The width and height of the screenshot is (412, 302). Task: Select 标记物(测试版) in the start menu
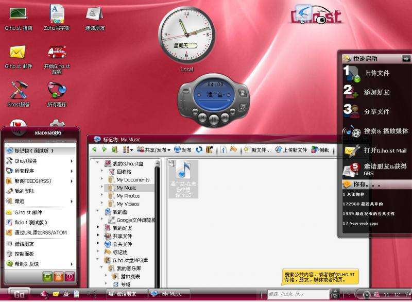pos(40,150)
